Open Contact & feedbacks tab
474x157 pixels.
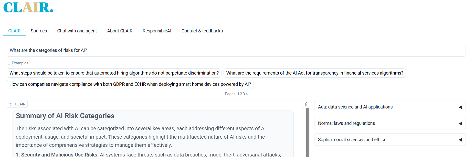tap(202, 31)
